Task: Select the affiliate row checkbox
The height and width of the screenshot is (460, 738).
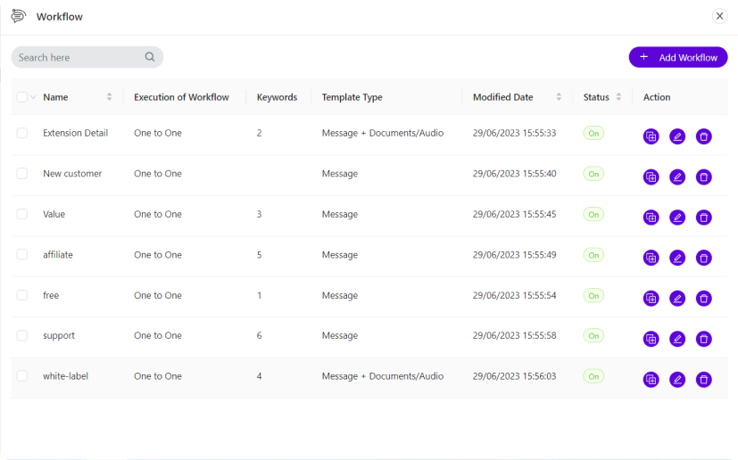Action: 22,254
